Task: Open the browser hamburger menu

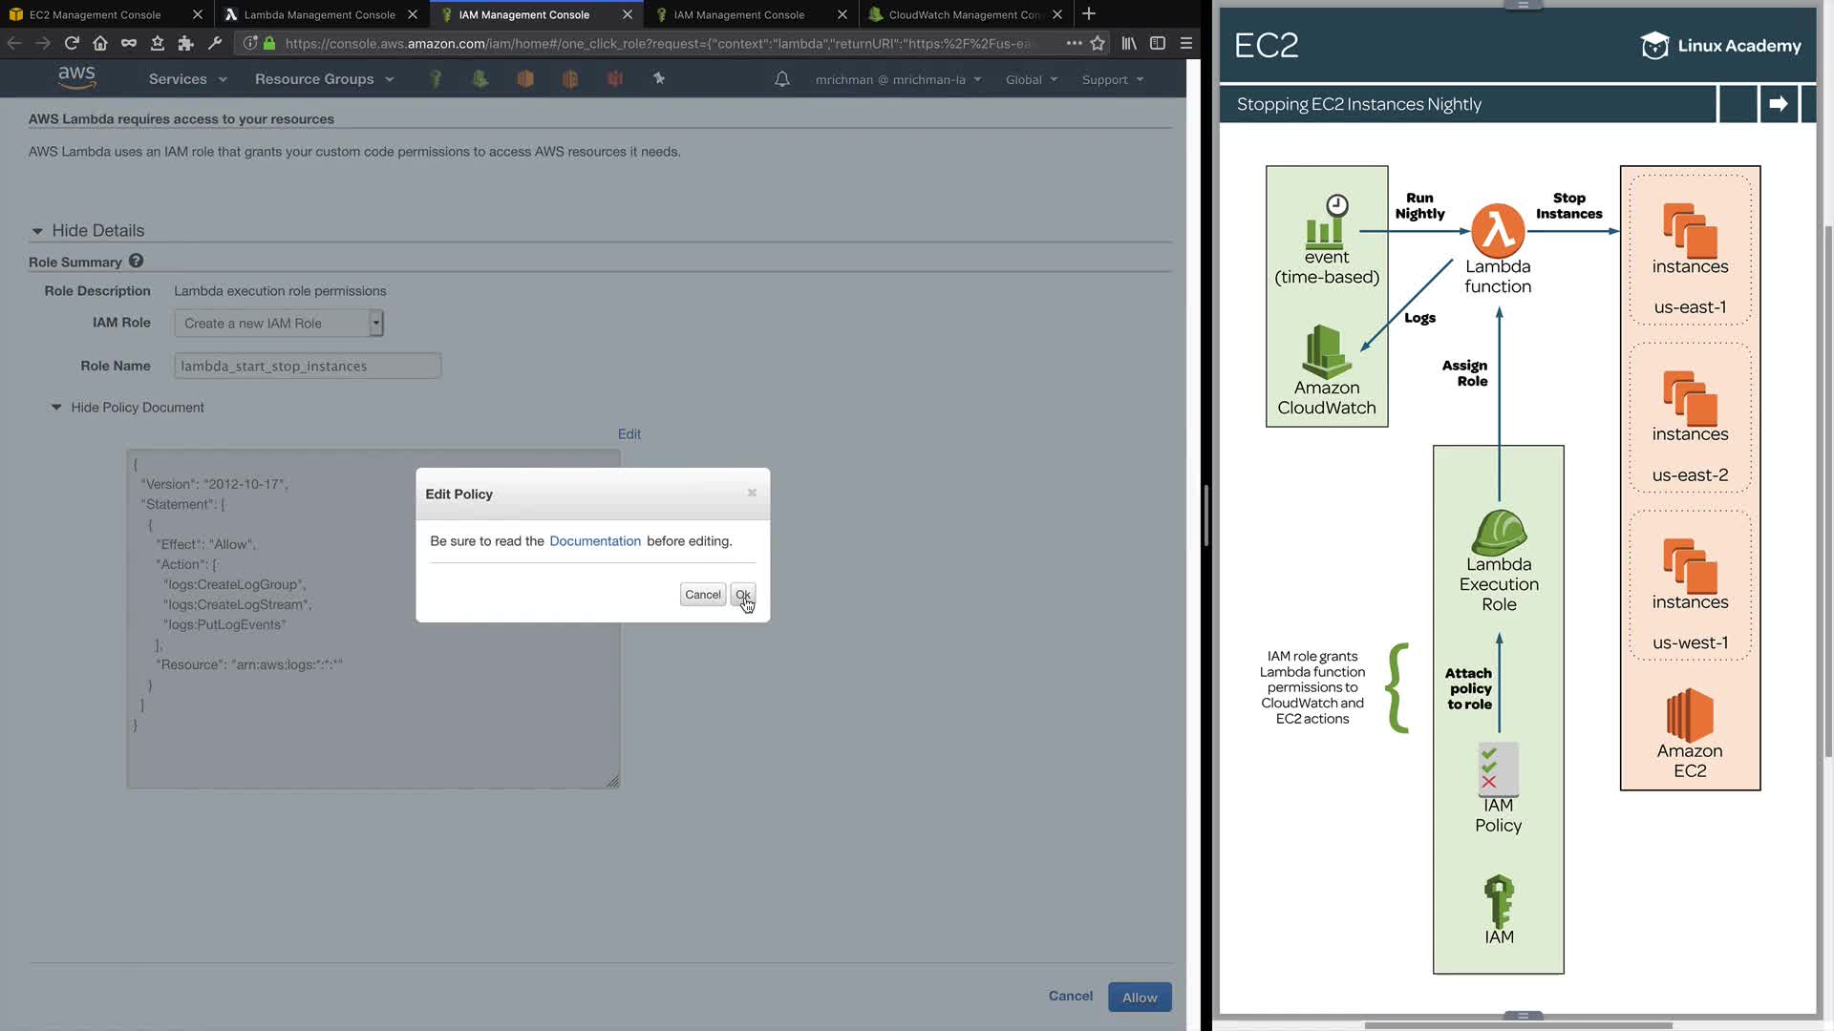Action: point(1185,43)
